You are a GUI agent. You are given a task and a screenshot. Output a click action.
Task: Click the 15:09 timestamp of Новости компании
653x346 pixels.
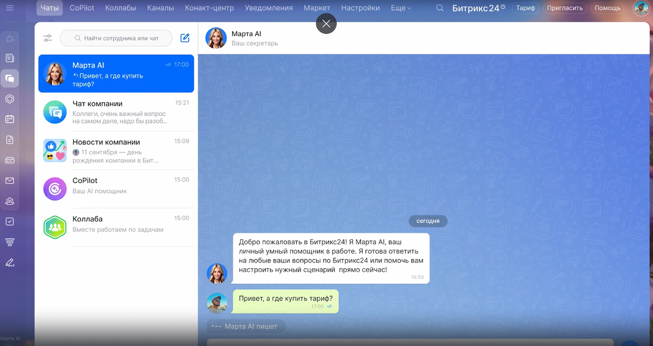click(182, 141)
